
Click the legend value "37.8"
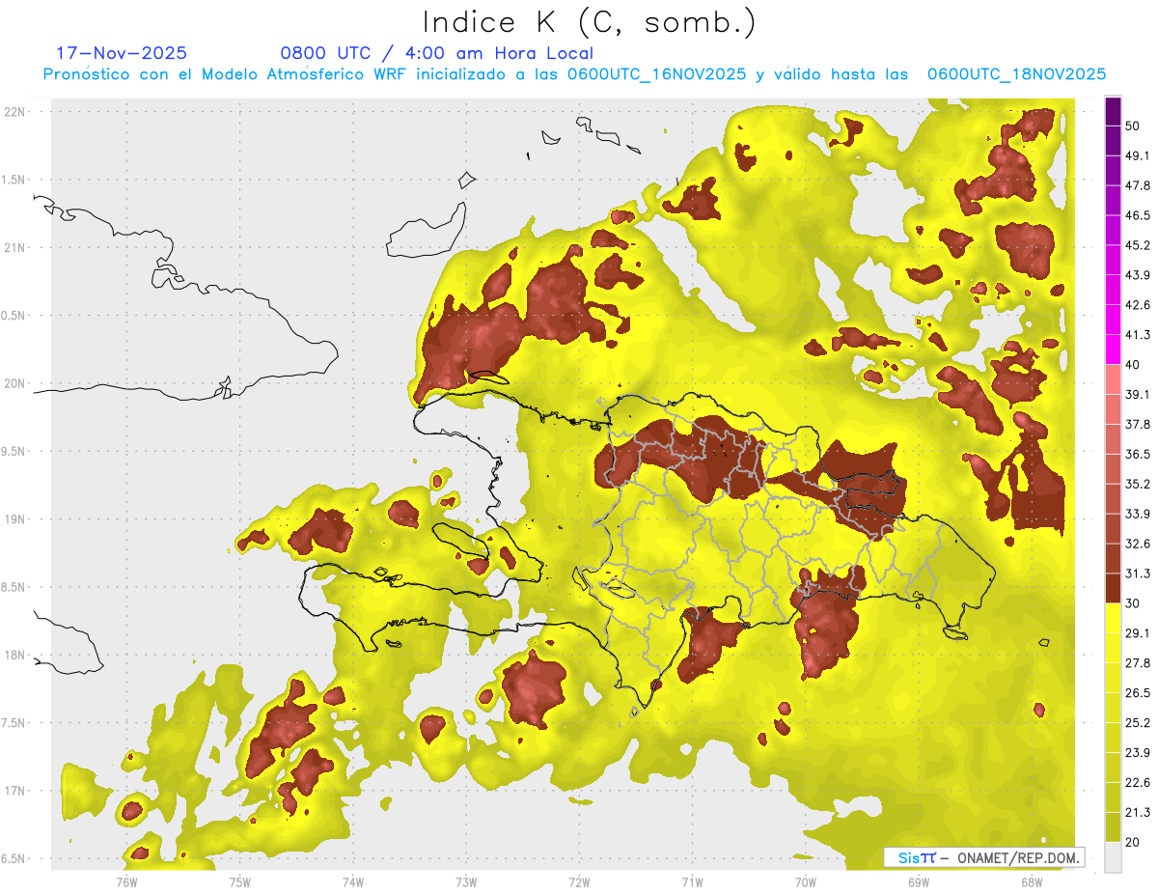pyautogui.click(x=1137, y=424)
